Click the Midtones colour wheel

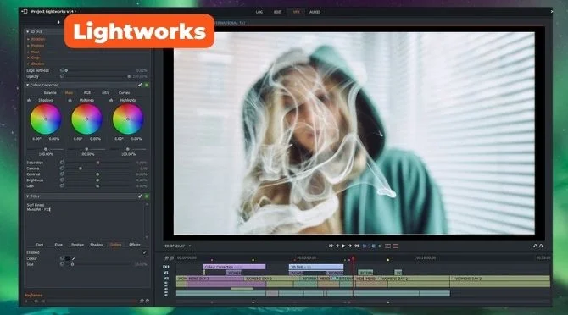pyautogui.click(x=86, y=119)
